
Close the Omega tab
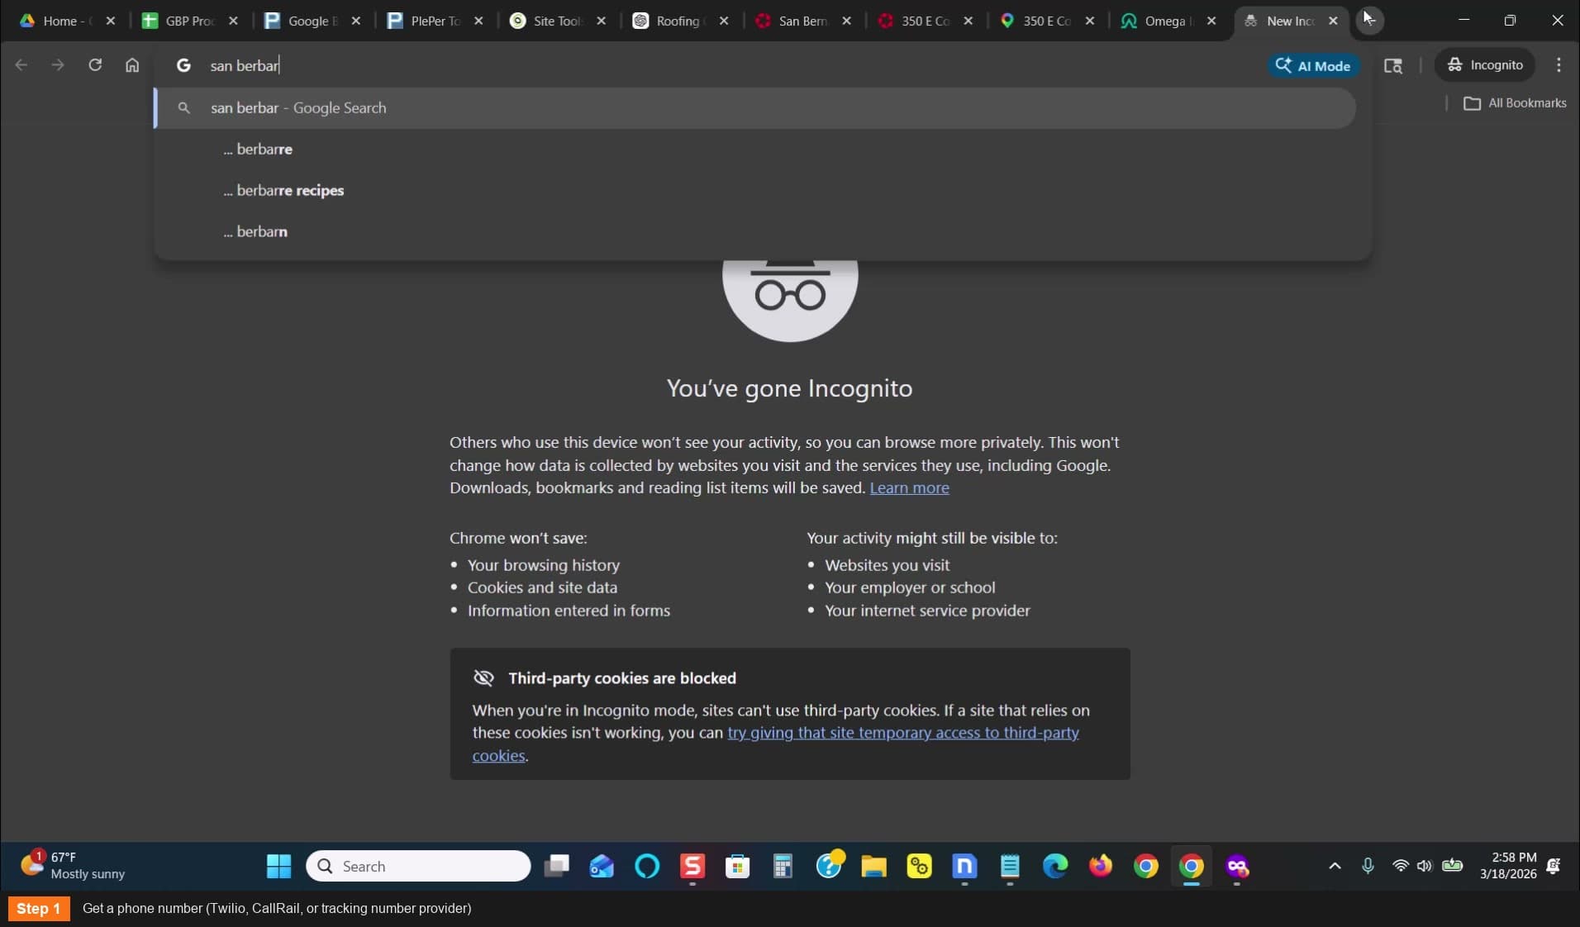click(x=1211, y=21)
